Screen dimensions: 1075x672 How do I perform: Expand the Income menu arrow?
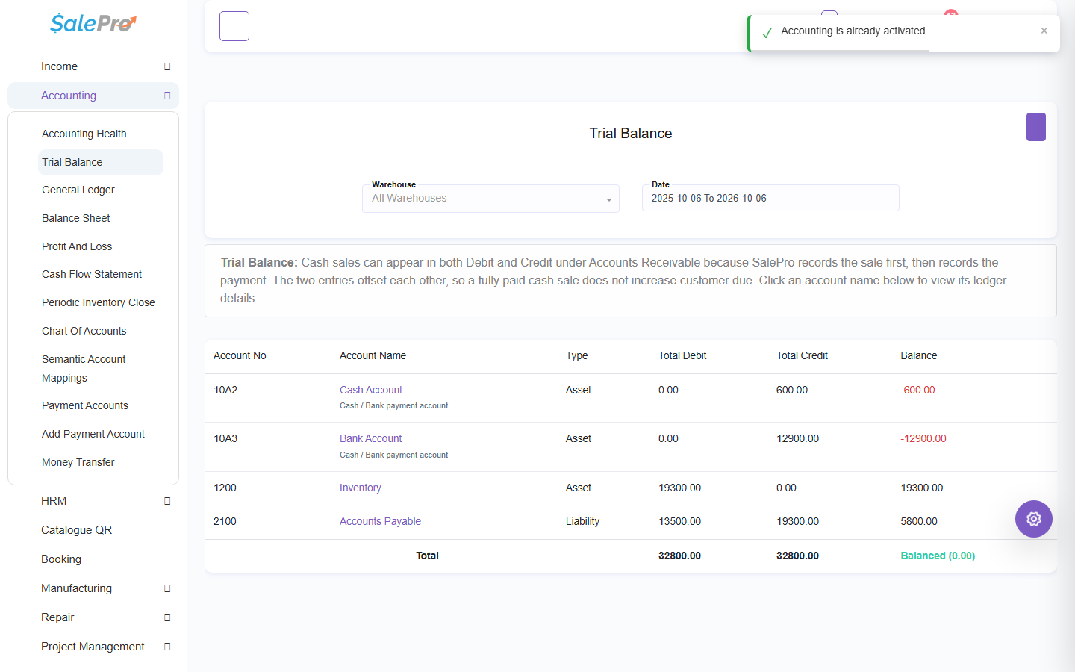tap(167, 66)
